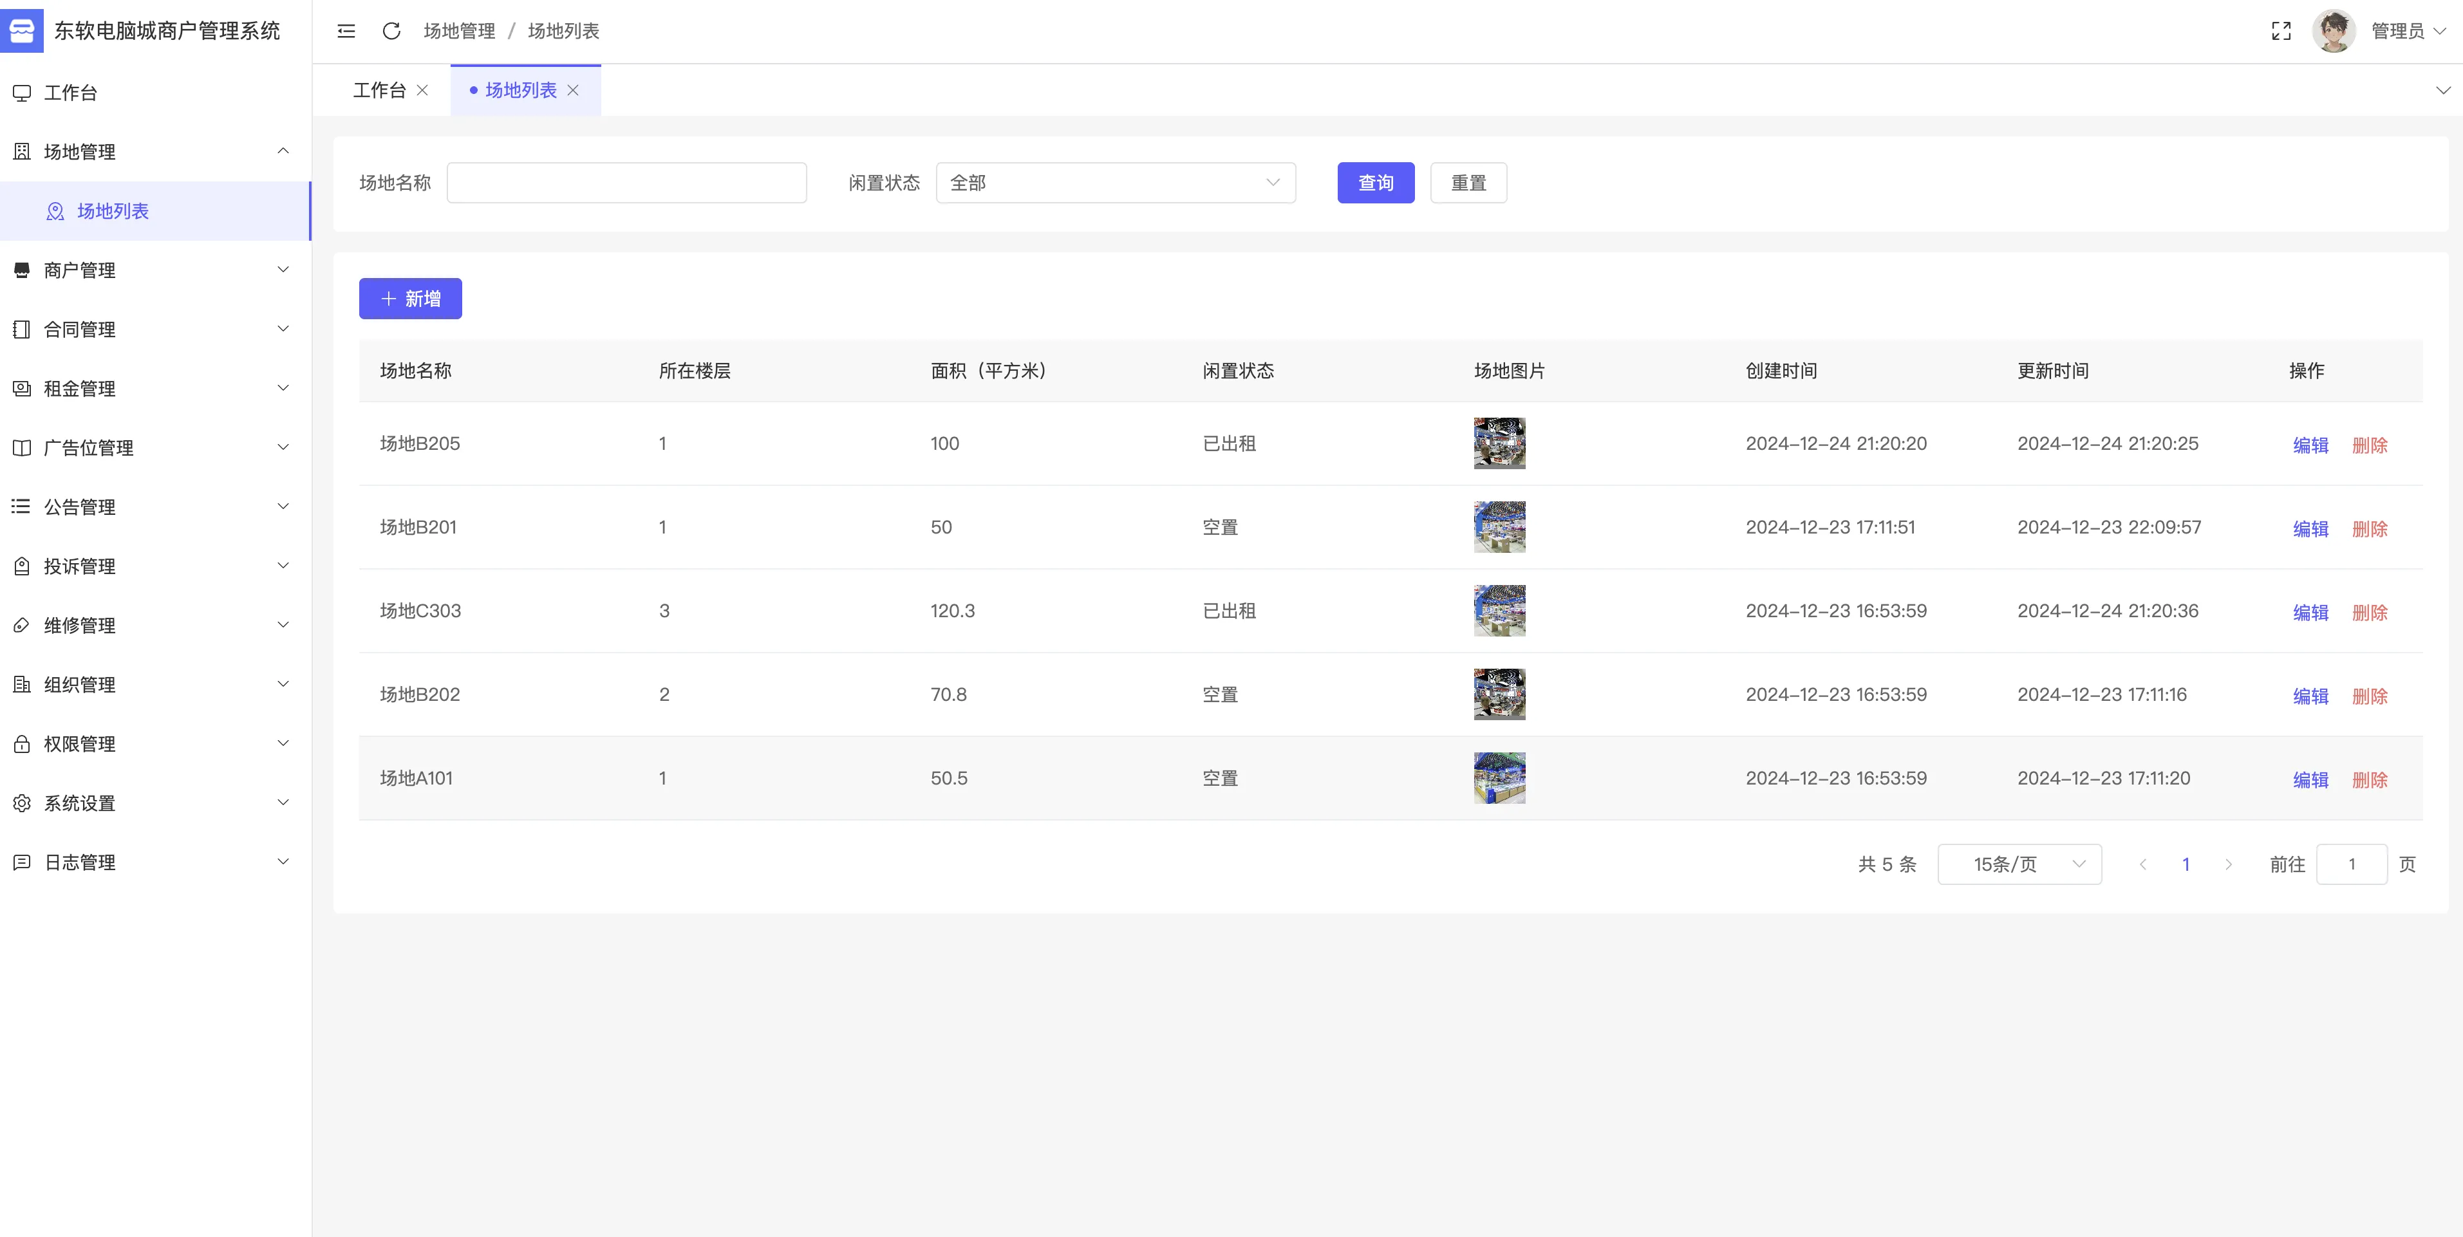
Task: Click the 查询 button
Action: coord(1375,183)
